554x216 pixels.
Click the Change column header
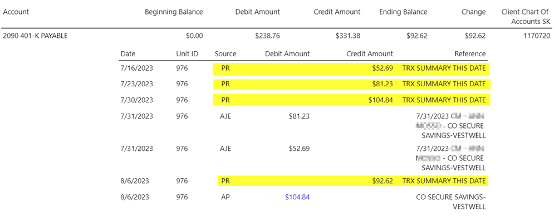click(473, 12)
